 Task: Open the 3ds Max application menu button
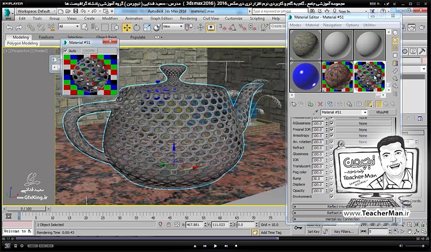[8, 14]
